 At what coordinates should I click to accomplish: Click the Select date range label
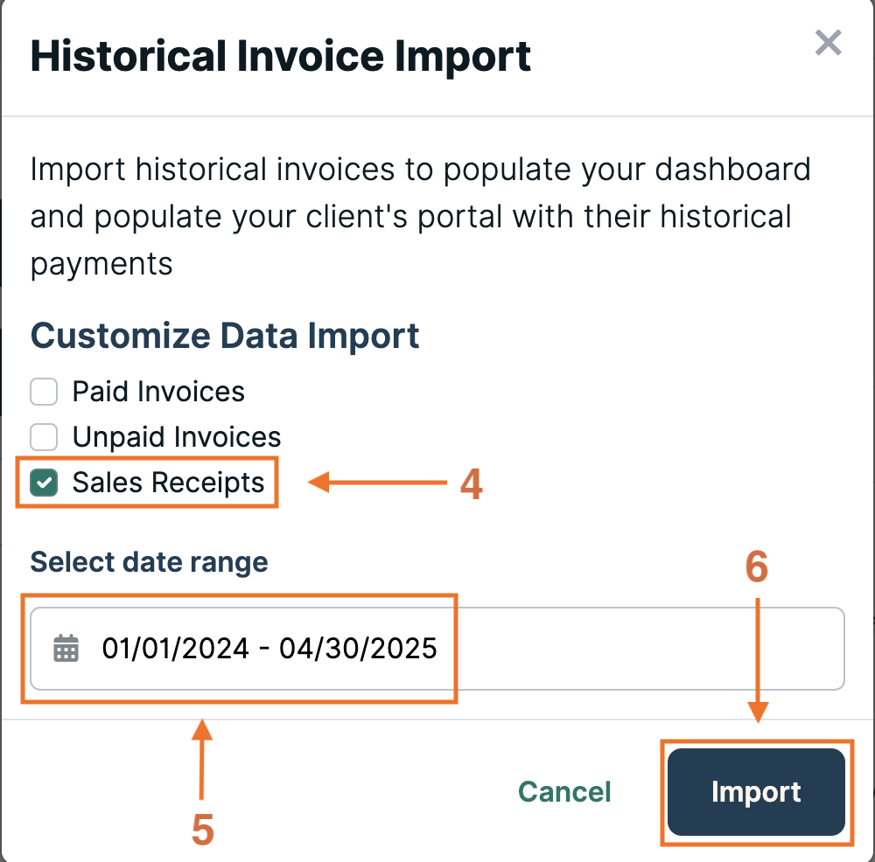pyautogui.click(x=148, y=562)
